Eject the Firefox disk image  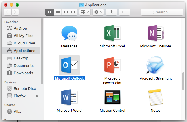coord(37,96)
